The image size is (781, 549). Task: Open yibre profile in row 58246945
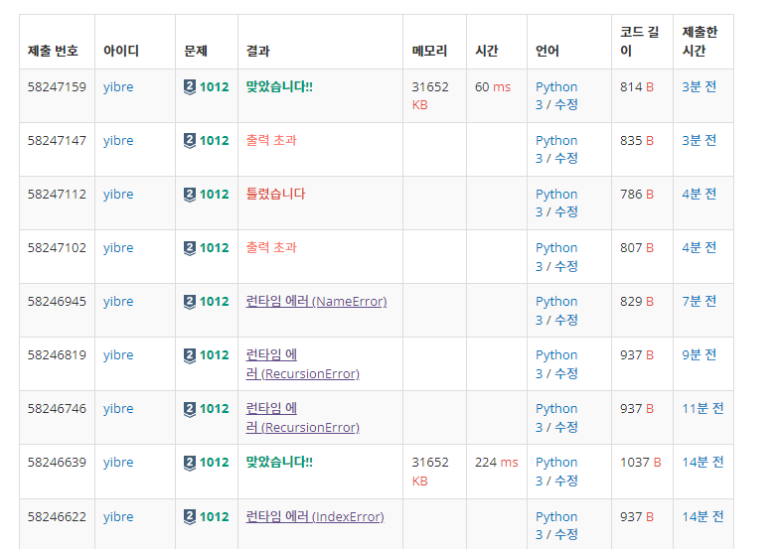point(118,302)
